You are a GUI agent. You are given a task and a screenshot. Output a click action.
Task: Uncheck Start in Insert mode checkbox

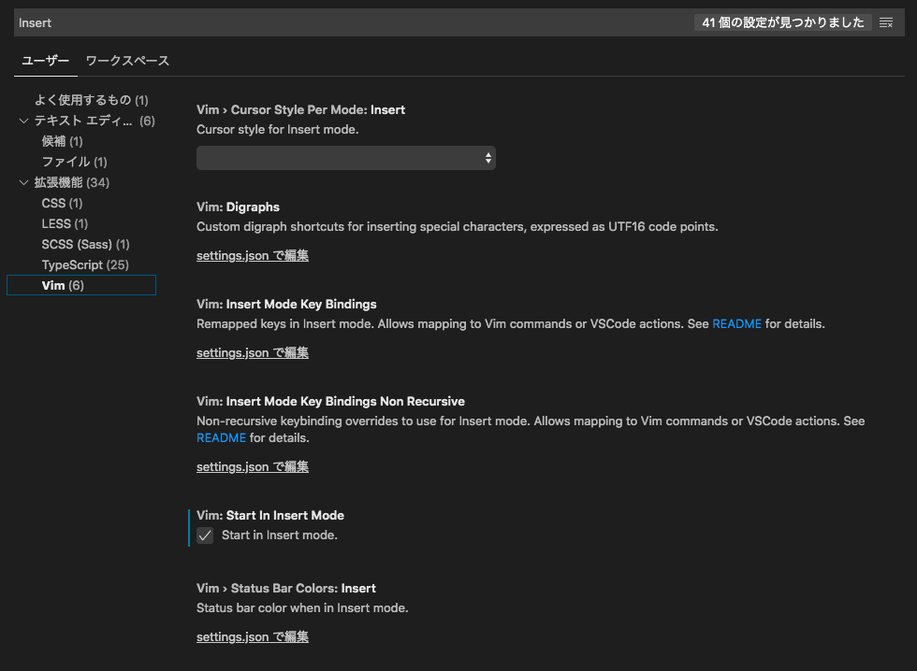[205, 535]
